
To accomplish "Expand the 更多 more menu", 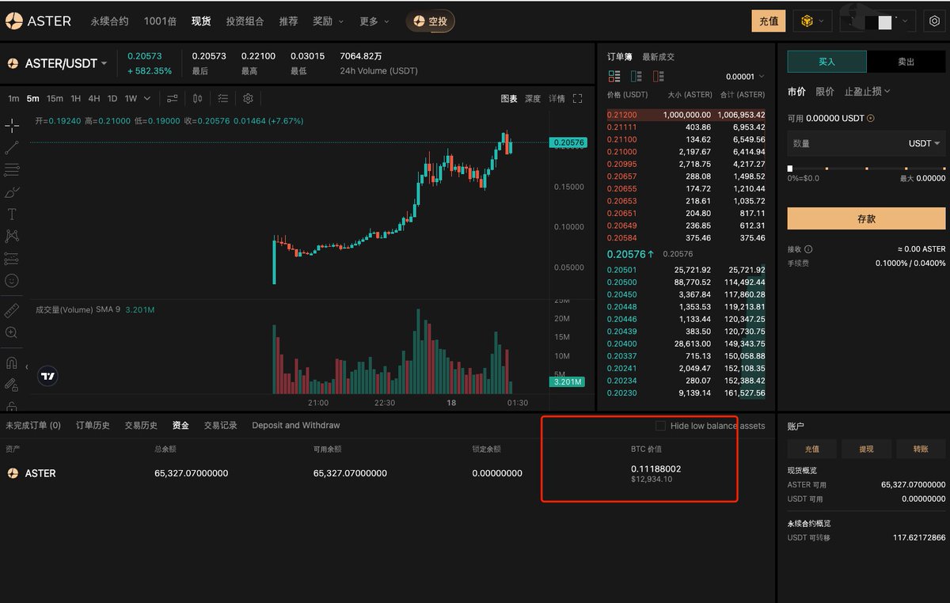I will (374, 21).
